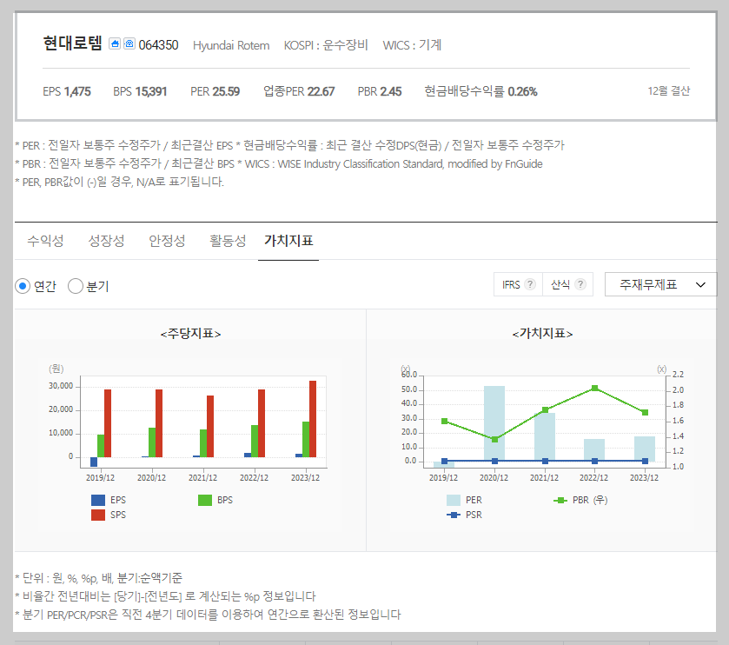Toggle the SPS legend swatch

(98, 515)
